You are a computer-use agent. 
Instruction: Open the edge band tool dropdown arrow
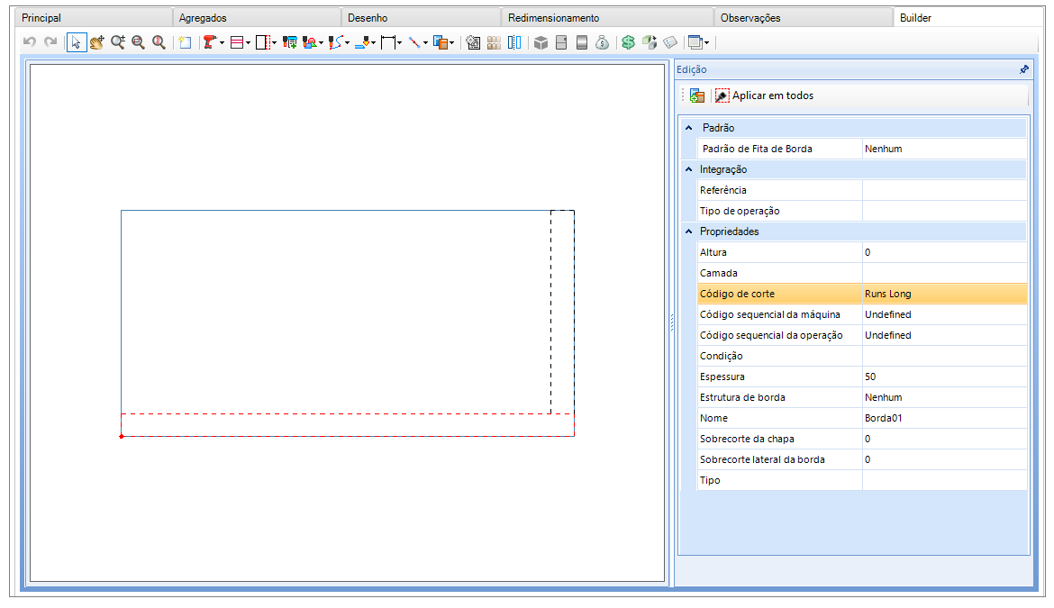[x=274, y=43]
